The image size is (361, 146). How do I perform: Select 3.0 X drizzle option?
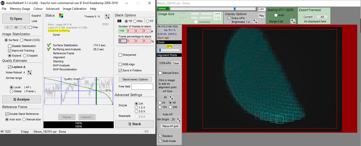137,111
